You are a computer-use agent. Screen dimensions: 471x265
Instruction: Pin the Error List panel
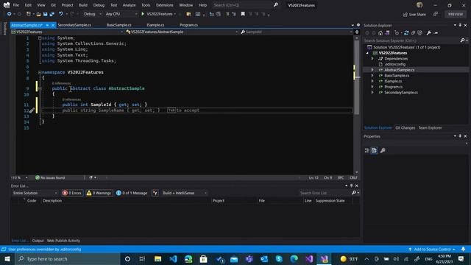point(351,185)
